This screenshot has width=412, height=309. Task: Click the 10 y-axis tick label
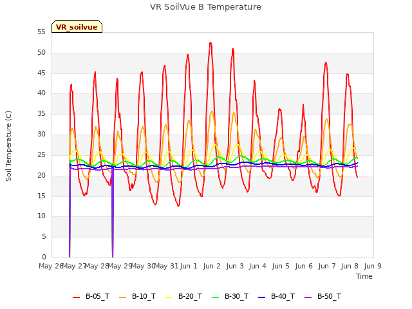(41, 216)
